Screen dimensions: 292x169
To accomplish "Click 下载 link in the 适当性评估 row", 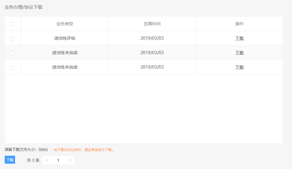I will (239, 38).
